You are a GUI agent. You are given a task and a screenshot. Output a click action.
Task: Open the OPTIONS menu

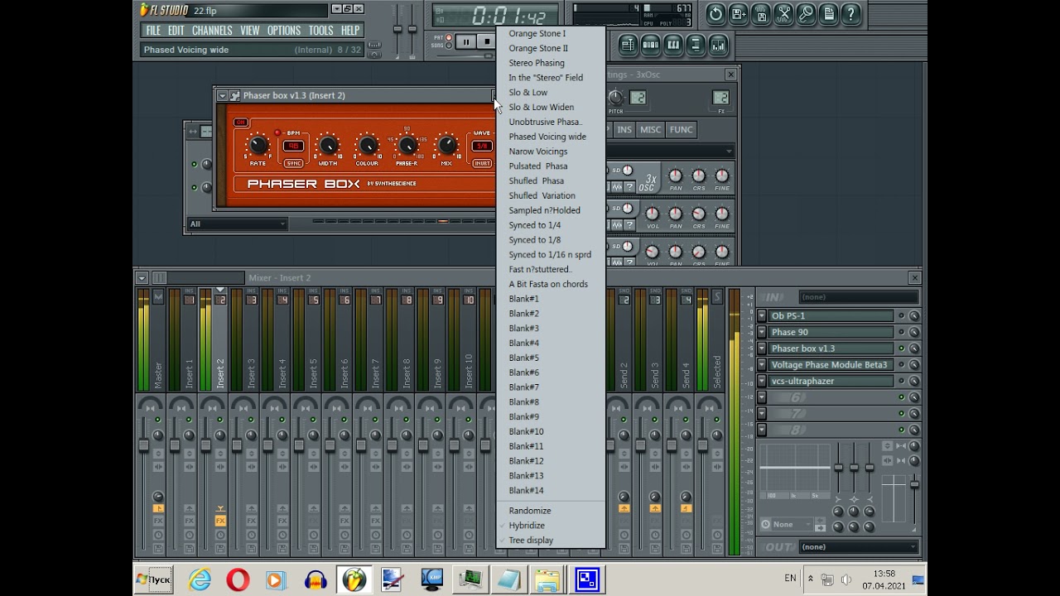click(284, 31)
